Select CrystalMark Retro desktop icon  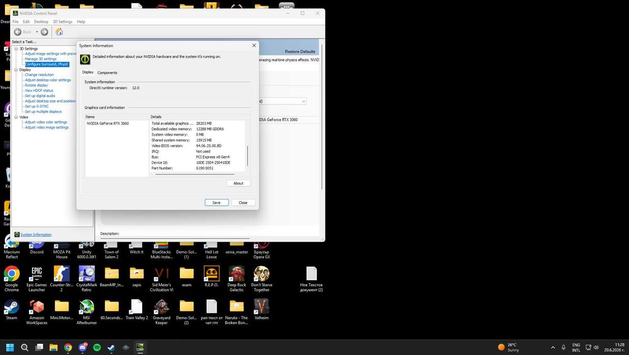point(87,278)
